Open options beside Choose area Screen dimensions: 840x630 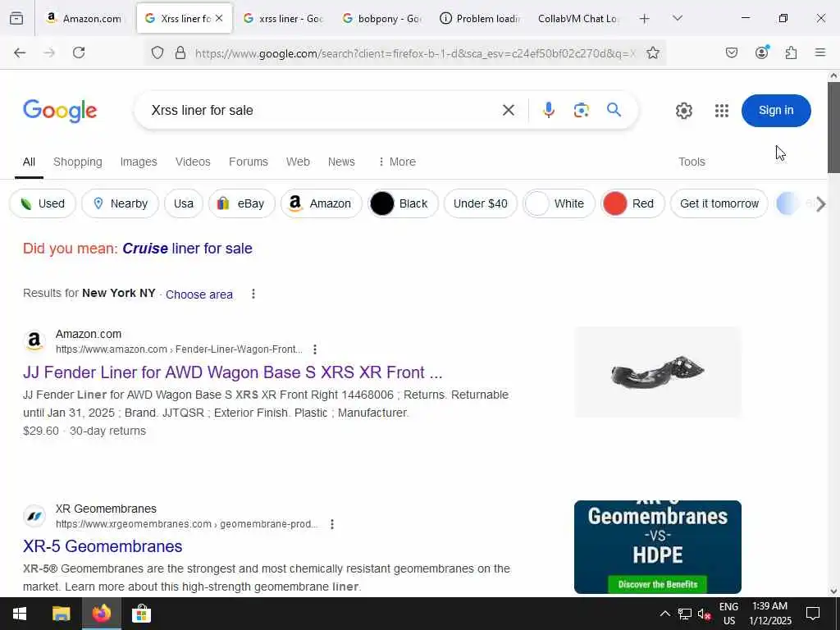[x=253, y=294]
